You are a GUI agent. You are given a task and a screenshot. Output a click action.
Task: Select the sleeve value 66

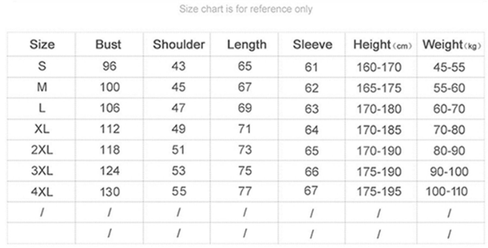pos(312,171)
